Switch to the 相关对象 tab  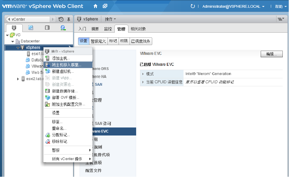coord(138,29)
